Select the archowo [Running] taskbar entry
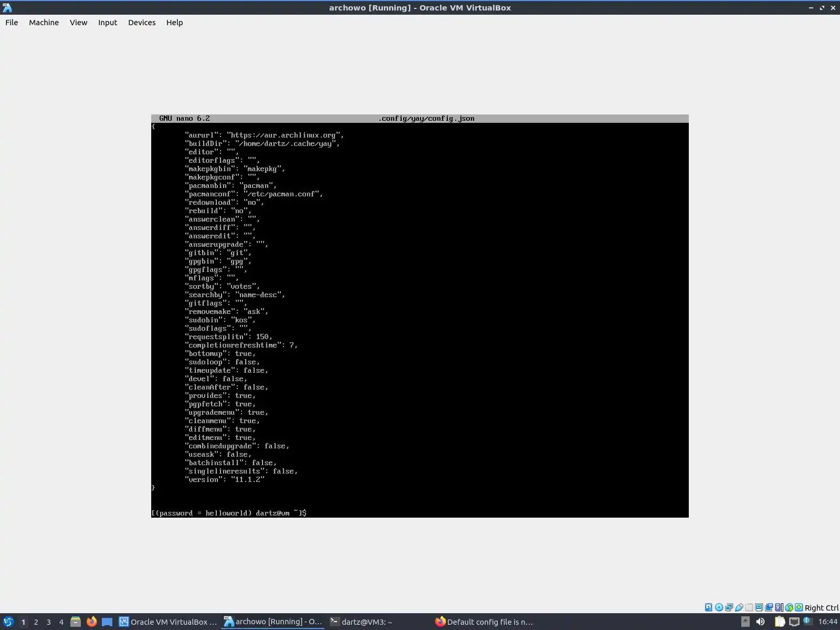 [x=274, y=622]
